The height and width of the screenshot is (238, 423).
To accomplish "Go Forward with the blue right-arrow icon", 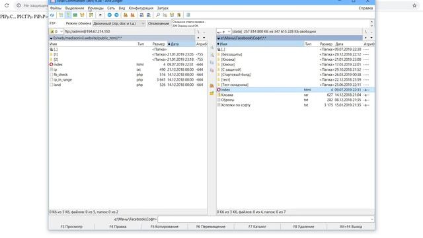I will [116, 15].
